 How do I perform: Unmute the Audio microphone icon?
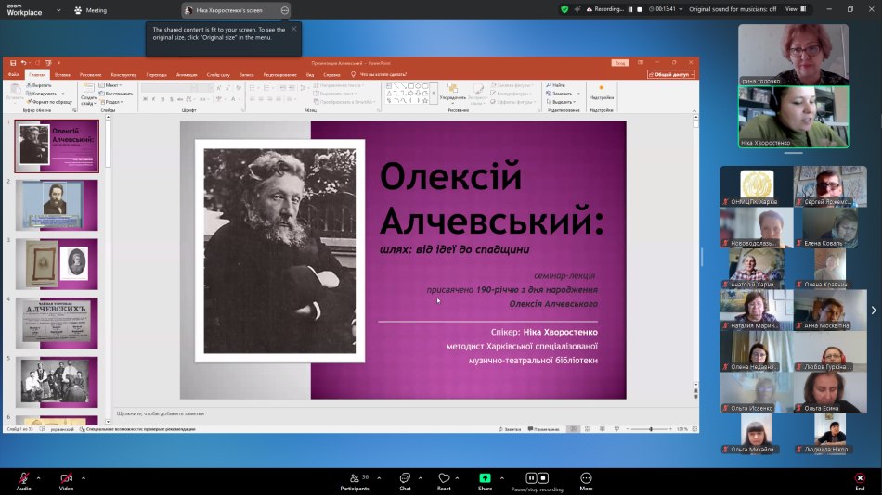point(23,478)
